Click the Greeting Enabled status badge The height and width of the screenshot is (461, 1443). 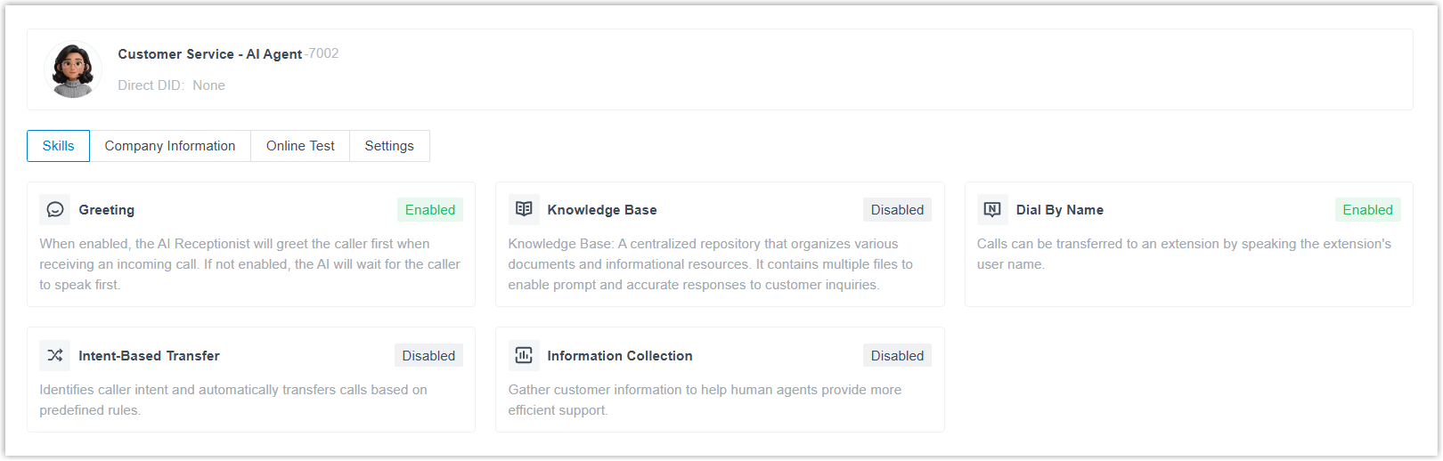coord(430,210)
